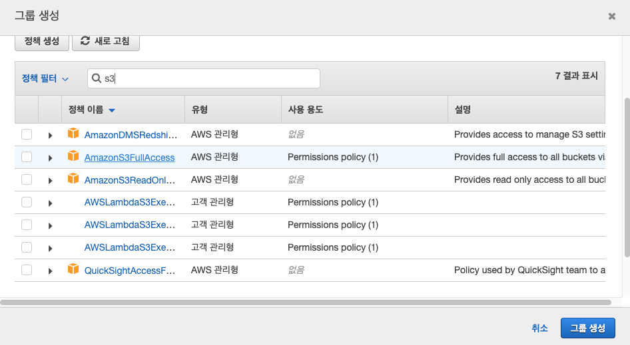The width and height of the screenshot is (630, 345).
Task: Click the AmazonS3ReadOnly policy box icon
Action: pos(73,178)
